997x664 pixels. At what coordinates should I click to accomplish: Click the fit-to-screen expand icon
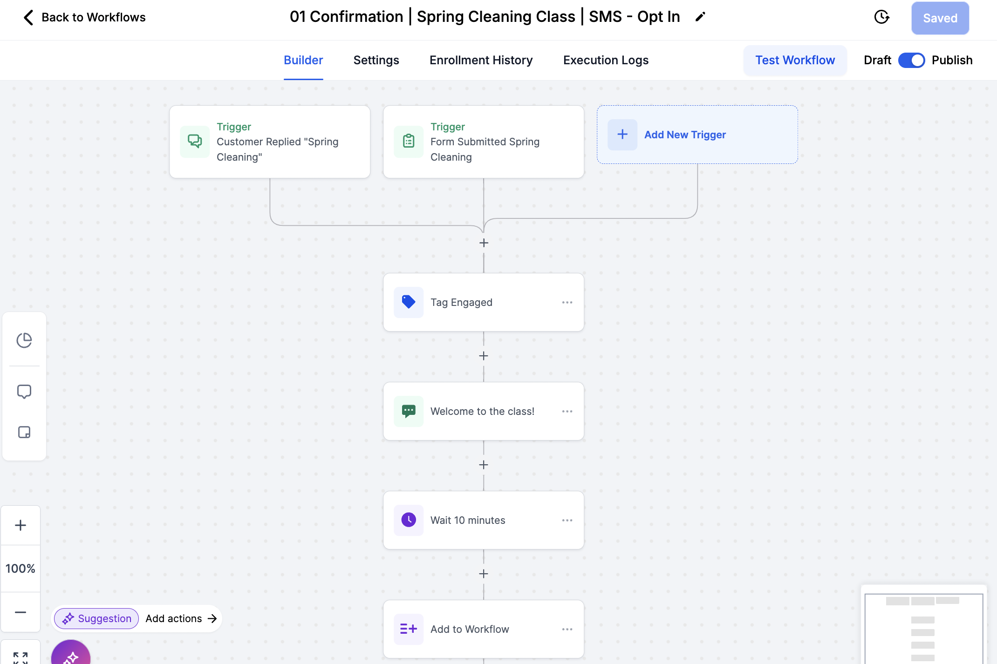[x=20, y=657]
